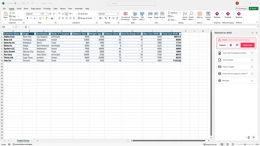Viewport: 260px width, 146px height.
Task: Open Cell Styles gallery
Action: pos(142,16)
